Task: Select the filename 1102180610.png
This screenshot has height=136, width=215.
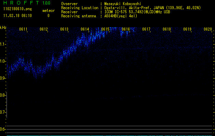Action: tap(18, 9)
